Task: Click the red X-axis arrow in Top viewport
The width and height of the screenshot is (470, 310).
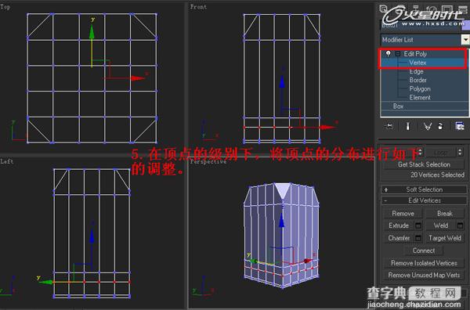Action: (138, 78)
